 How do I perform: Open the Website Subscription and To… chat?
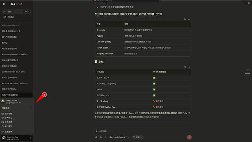click(x=15, y=55)
